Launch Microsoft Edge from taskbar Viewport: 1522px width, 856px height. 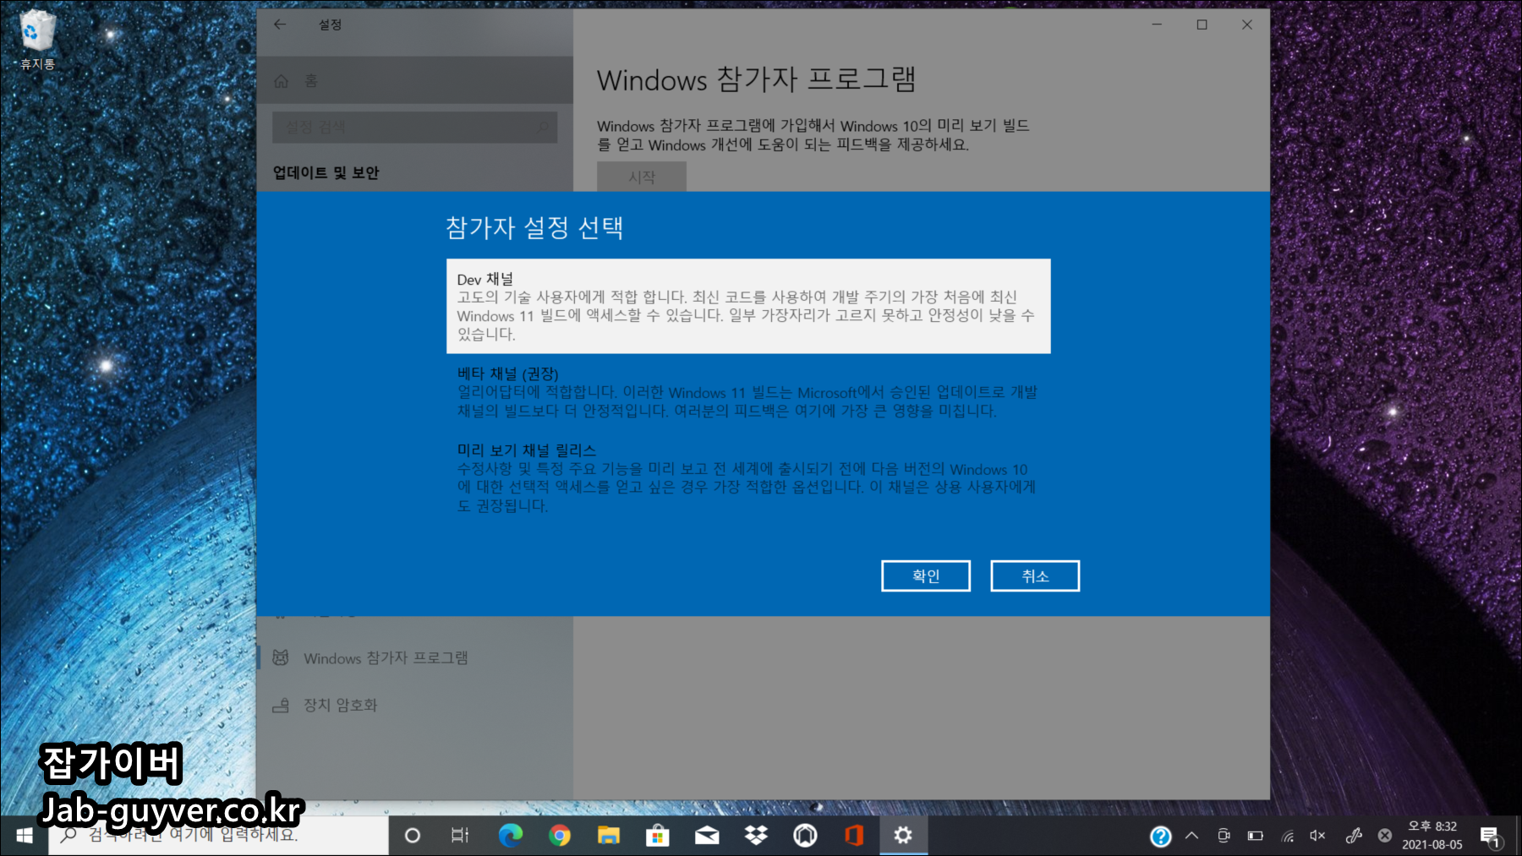[510, 836]
